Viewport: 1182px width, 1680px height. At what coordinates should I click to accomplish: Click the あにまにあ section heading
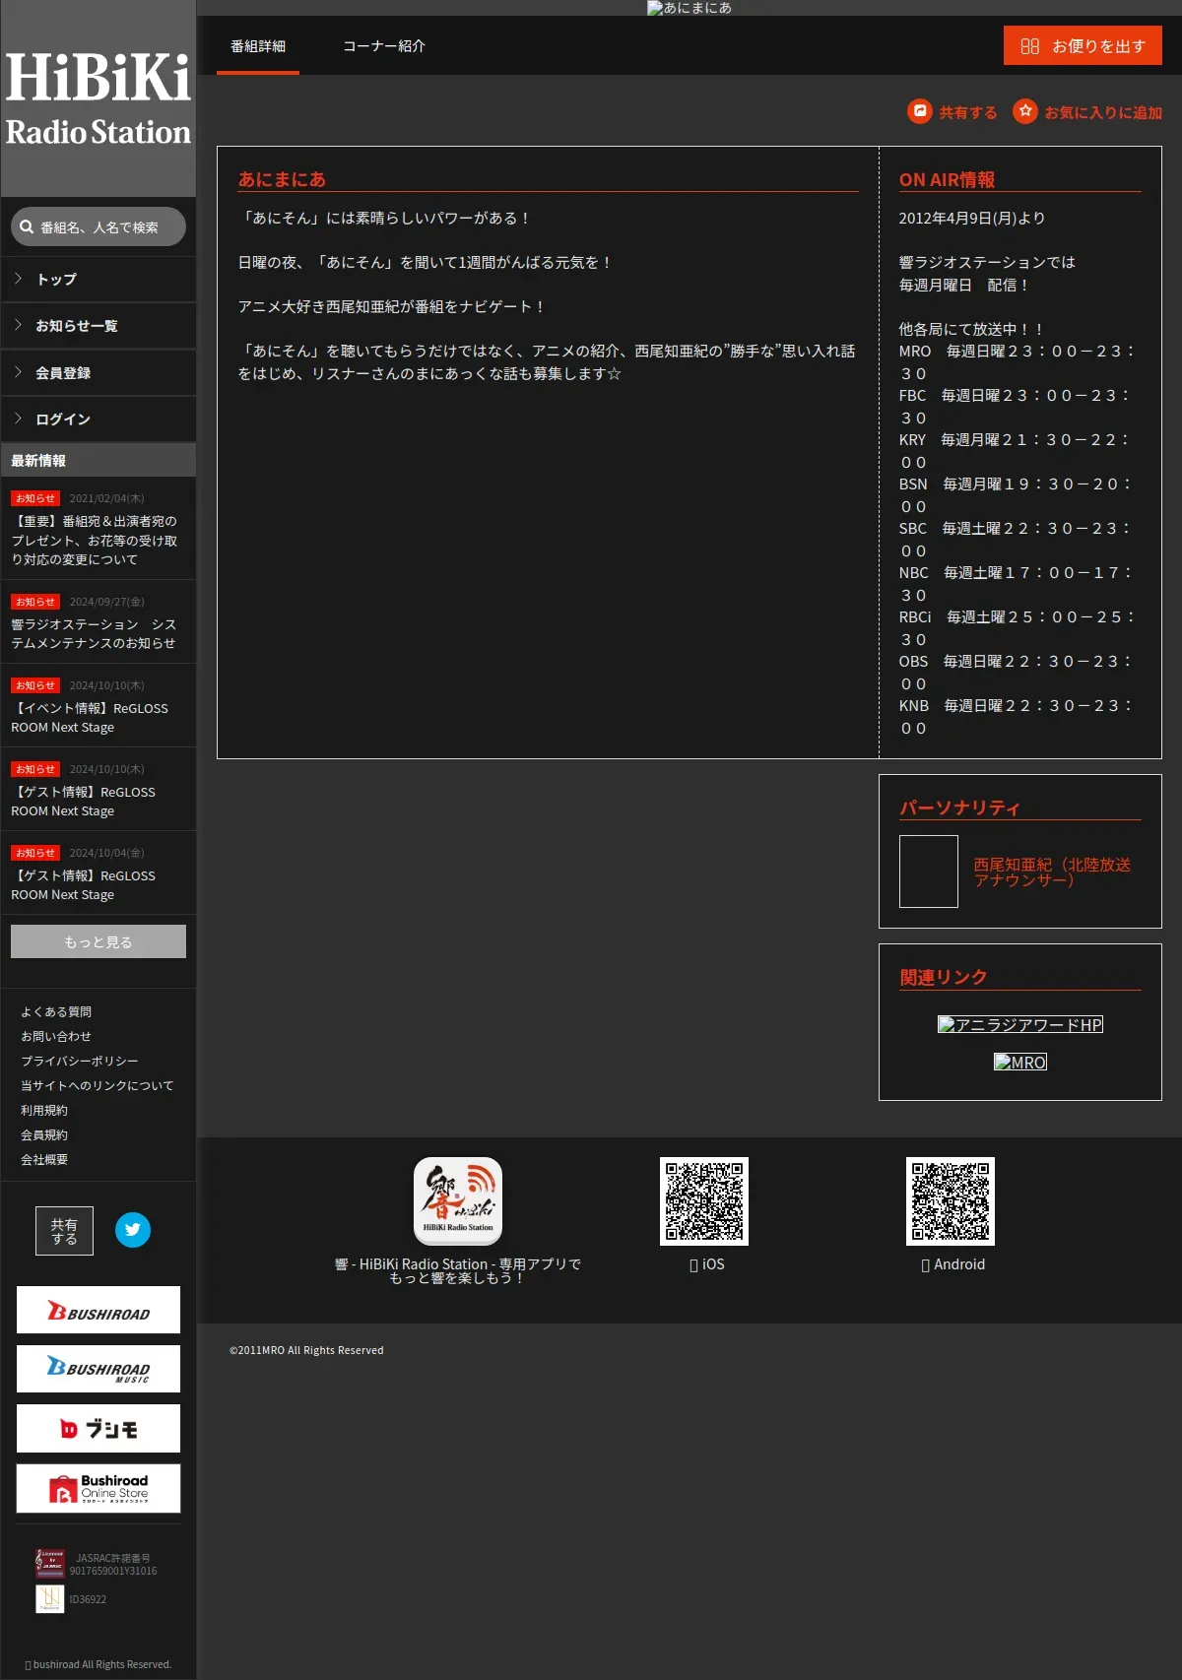click(282, 179)
